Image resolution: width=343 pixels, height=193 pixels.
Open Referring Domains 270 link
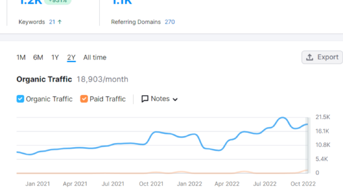click(x=170, y=22)
